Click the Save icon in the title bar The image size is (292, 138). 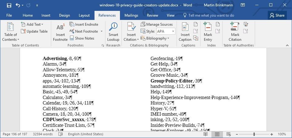point(9,5)
